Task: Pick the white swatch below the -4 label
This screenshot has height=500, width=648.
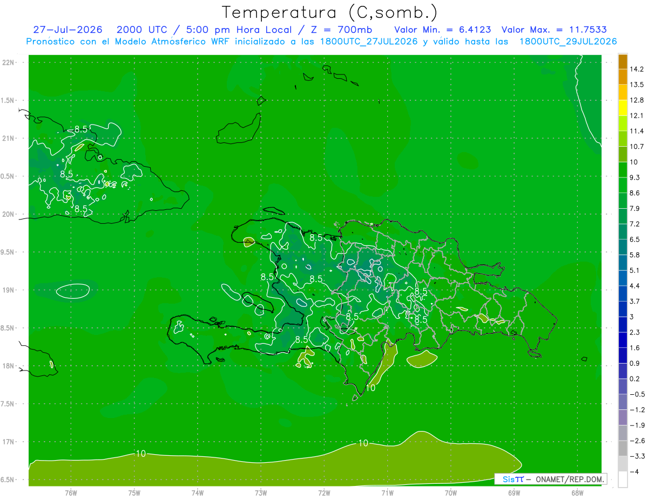Action: point(623,480)
